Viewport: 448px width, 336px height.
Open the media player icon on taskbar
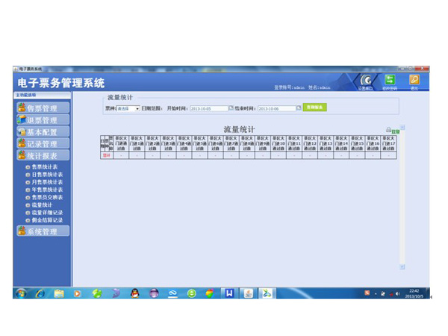[77, 293]
